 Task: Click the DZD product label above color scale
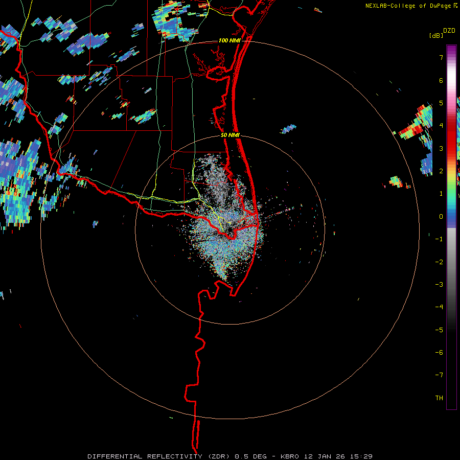click(x=449, y=31)
